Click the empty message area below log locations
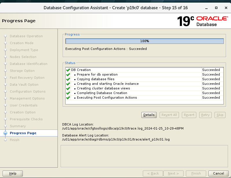The width and height of the screenshot is (231, 178). pos(144,156)
